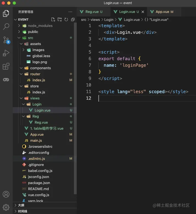
Task: Click the gamepad icon in activity bar
Action: (6, 80)
